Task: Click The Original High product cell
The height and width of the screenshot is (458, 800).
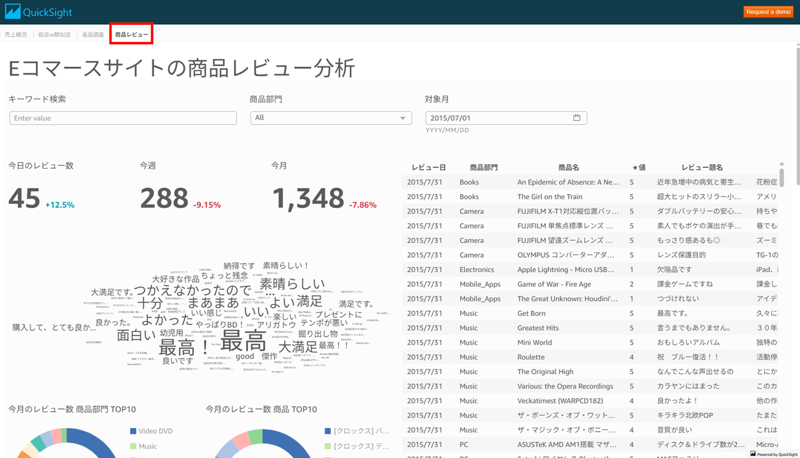Action: 545,372
